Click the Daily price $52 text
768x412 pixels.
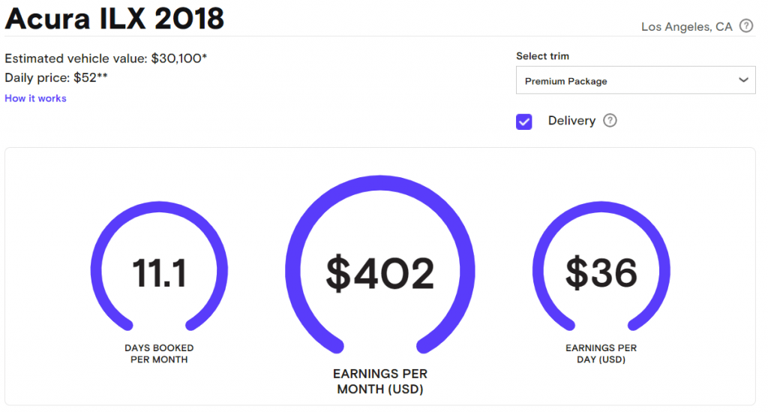pos(56,78)
